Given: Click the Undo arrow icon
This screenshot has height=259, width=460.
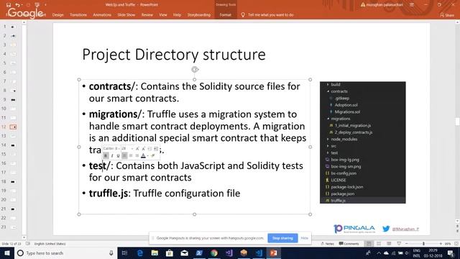Looking at the screenshot, I should click(x=17, y=5).
